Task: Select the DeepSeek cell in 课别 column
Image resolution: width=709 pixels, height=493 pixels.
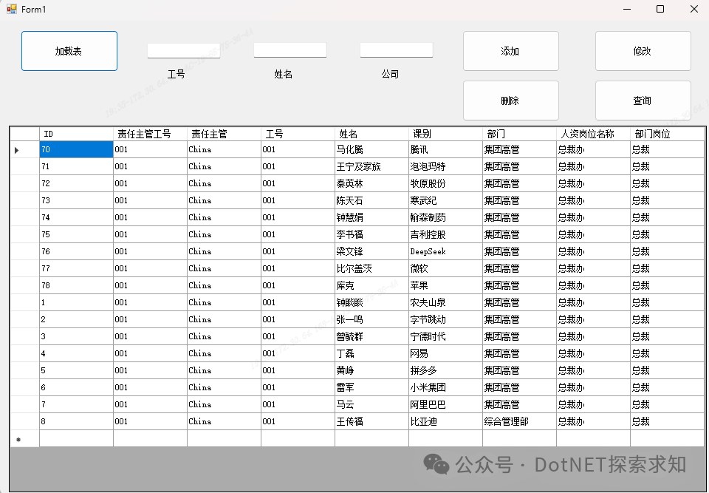Action: [x=445, y=251]
